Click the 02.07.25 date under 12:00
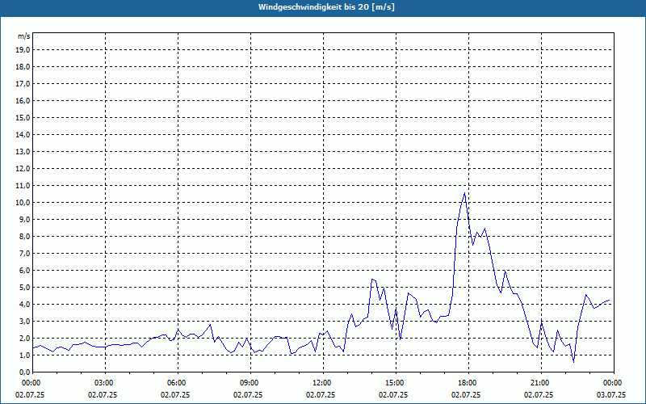 tap(321, 394)
